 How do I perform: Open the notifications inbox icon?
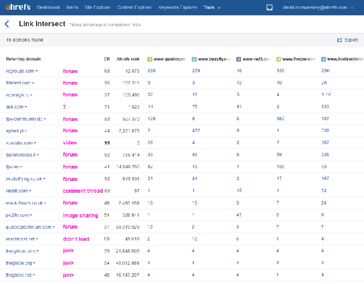click(269, 8)
